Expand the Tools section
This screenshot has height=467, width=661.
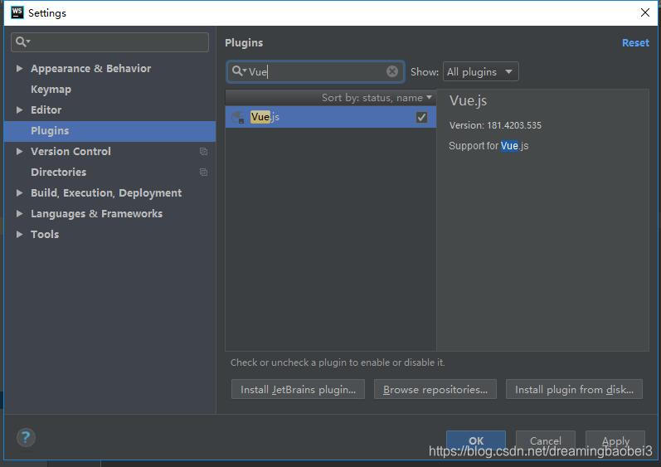[19, 235]
